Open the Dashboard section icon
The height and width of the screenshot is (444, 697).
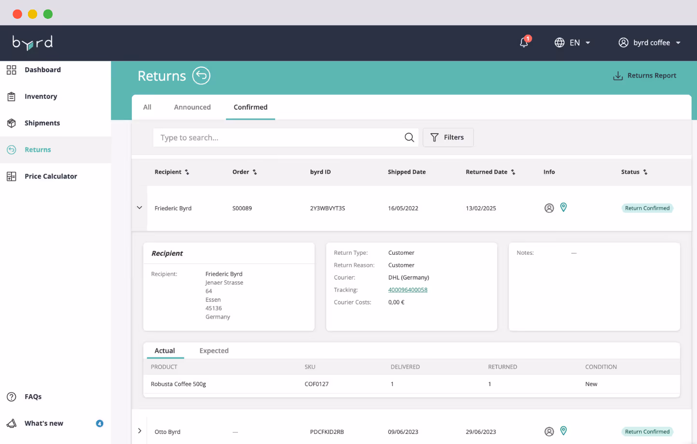[12, 70]
